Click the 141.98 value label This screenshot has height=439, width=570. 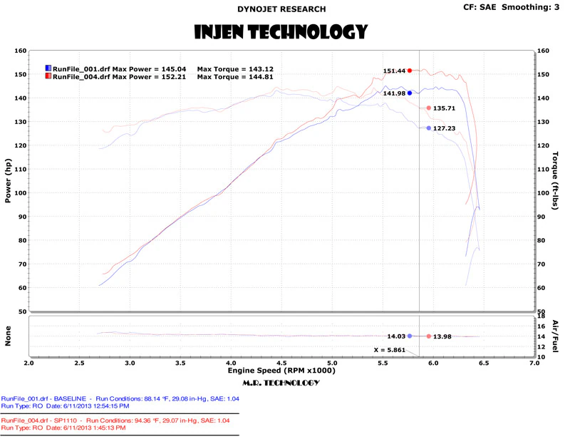[x=394, y=93]
